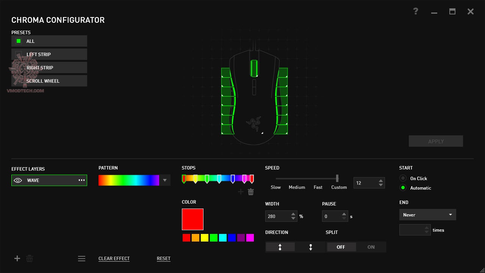Viewport: 485px width, 273px height.
Task: Pick the magenta preset color swatch
Action: pyautogui.click(x=250, y=238)
